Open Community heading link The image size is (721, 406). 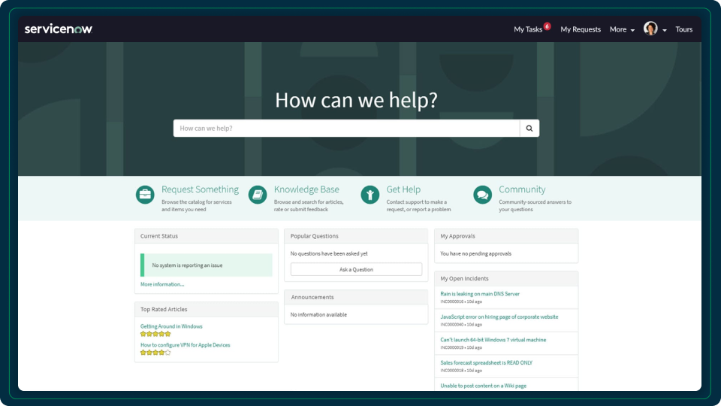pos(522,189)
